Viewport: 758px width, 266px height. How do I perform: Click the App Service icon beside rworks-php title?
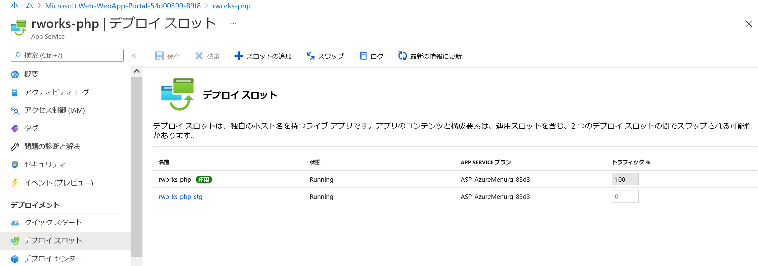[18, 28]
